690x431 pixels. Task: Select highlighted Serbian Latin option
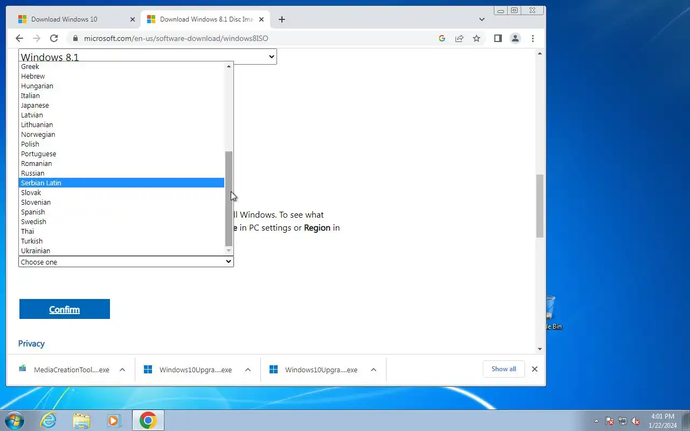point(121,183)
